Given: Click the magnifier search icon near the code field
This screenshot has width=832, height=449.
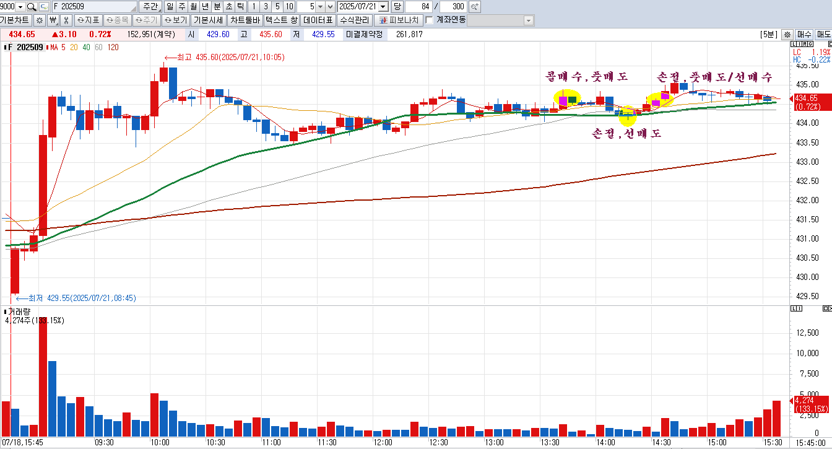Looking at the screenshot, I should click(x=32, y=7).
